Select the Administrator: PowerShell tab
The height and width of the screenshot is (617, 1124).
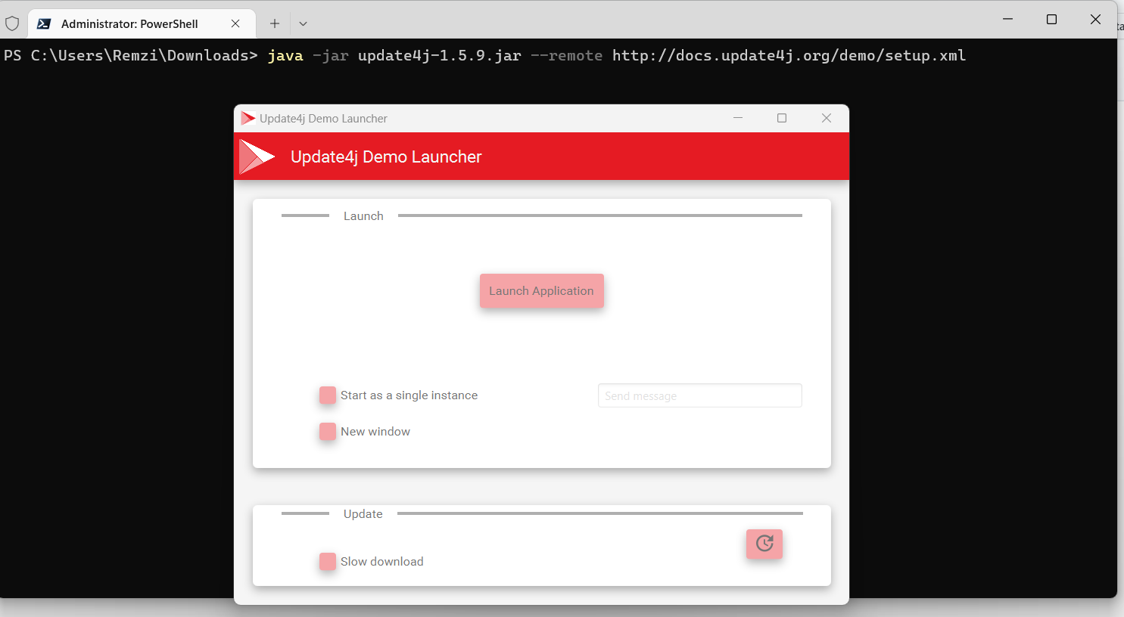[x=129, y=23]
